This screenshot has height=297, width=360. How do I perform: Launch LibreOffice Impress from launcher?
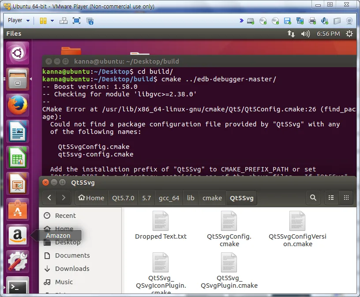(18, 183)
